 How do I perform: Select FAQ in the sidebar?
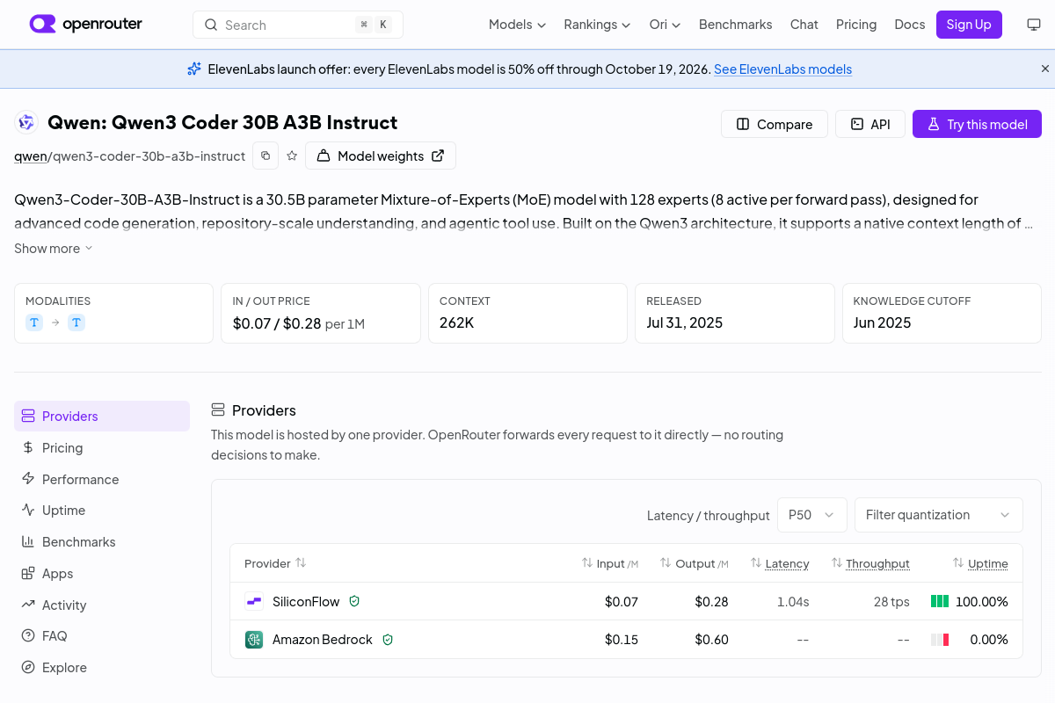pyautogui.click(x=102, y=636)
